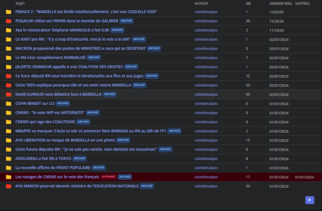Open POGACAR FREINS GALIBIER topic
322x211 pixels.
67,21
